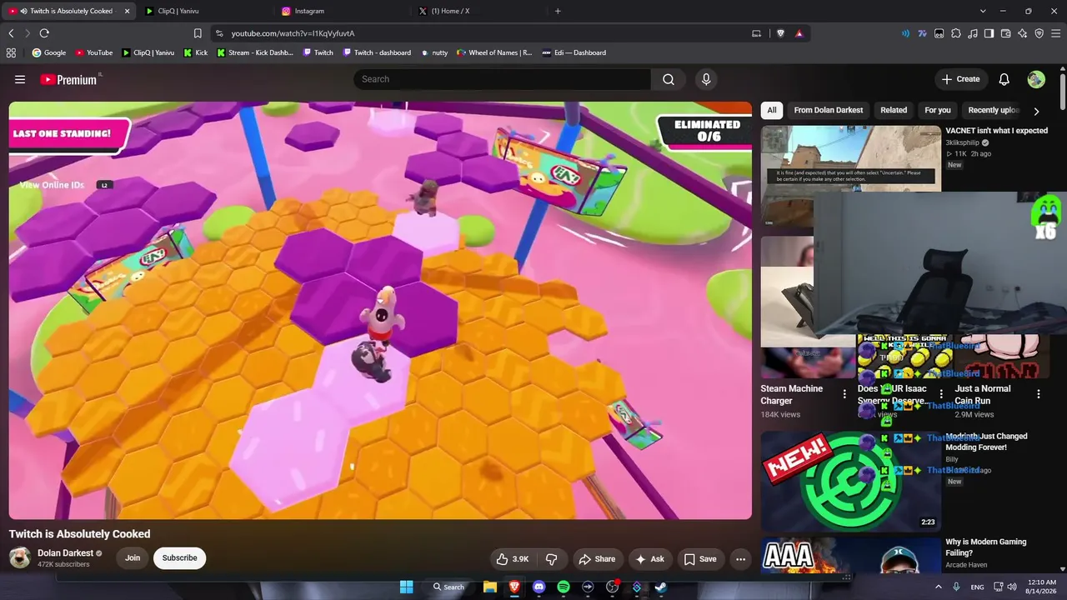The width and height of the screenshot is (1067, 600).
Task: Go to YouTube Premium home logo
Action: [69, 79]
